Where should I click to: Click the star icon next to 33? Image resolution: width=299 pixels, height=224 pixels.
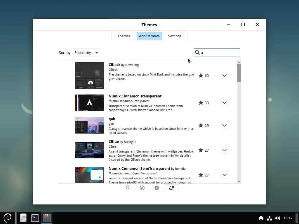201,103
